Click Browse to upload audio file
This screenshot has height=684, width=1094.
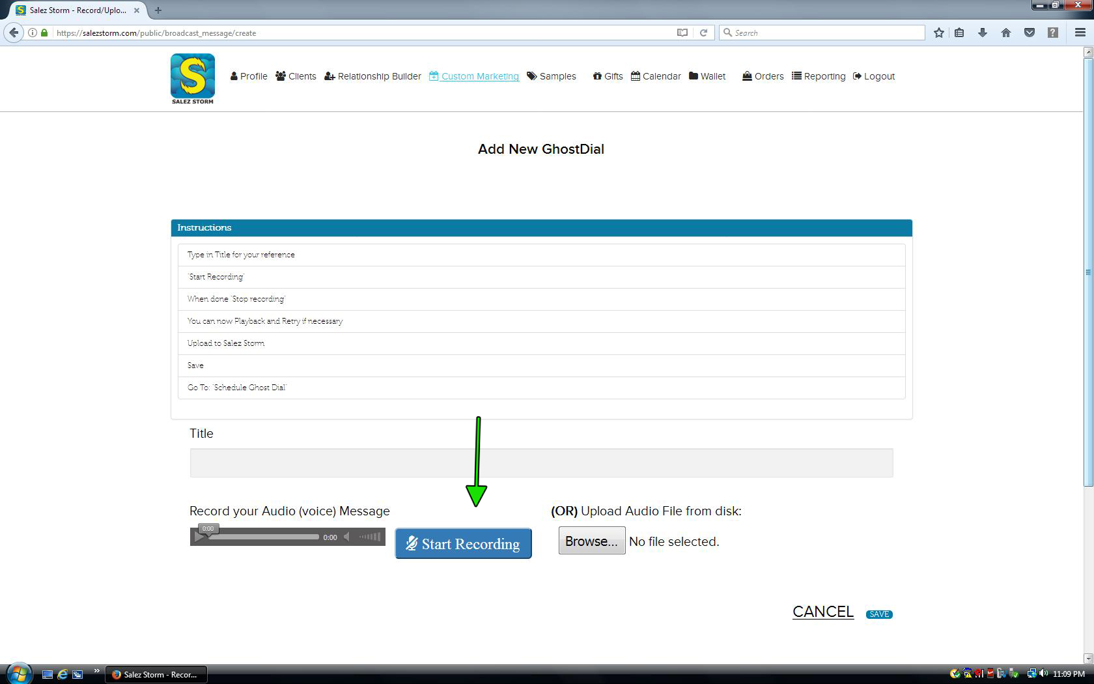point(591,541)
